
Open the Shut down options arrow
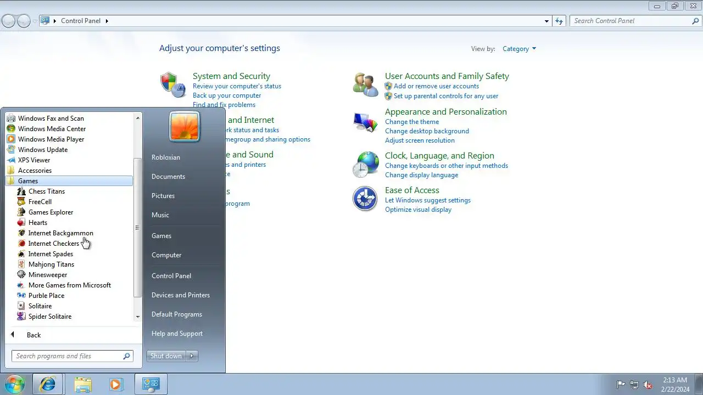[x=192, y=356]
